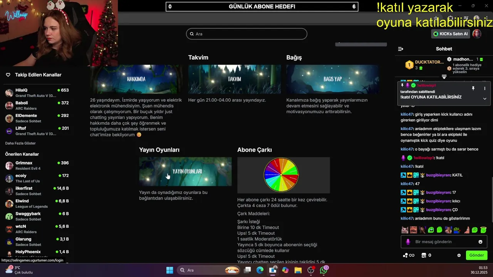Click buzgibieyran username on KATIL message
493x277 pixels.
[438, 175]
